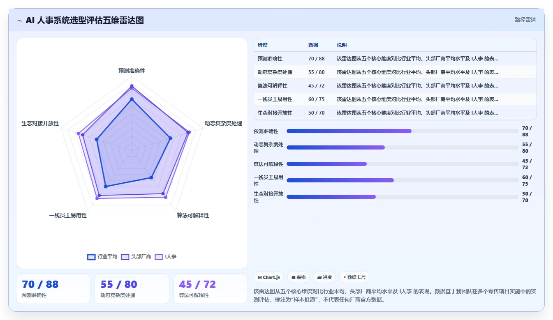This screenshot has width=553, height=320.
Task: Click the 路径雷达 label in header
Action: pos(525,20)
